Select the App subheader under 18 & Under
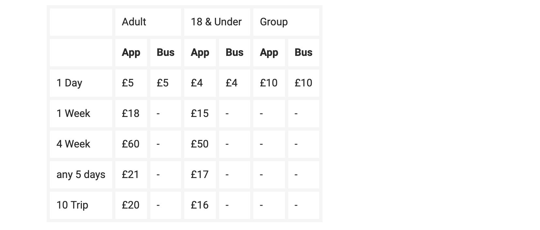The height and width of the screenshot is (230, 540). tap(200, 52)
